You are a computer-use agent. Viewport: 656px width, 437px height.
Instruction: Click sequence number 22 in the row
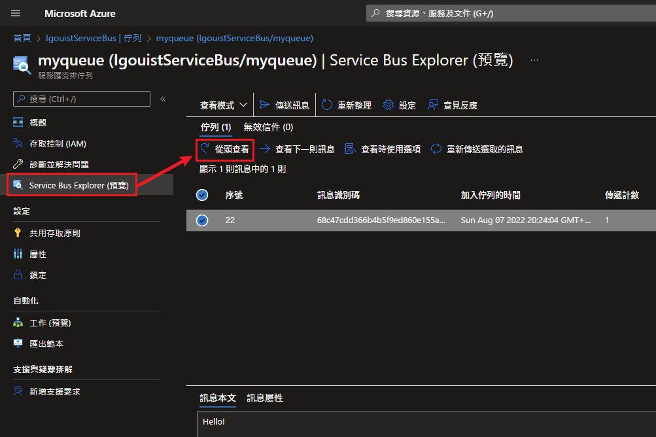coord(230,220)
